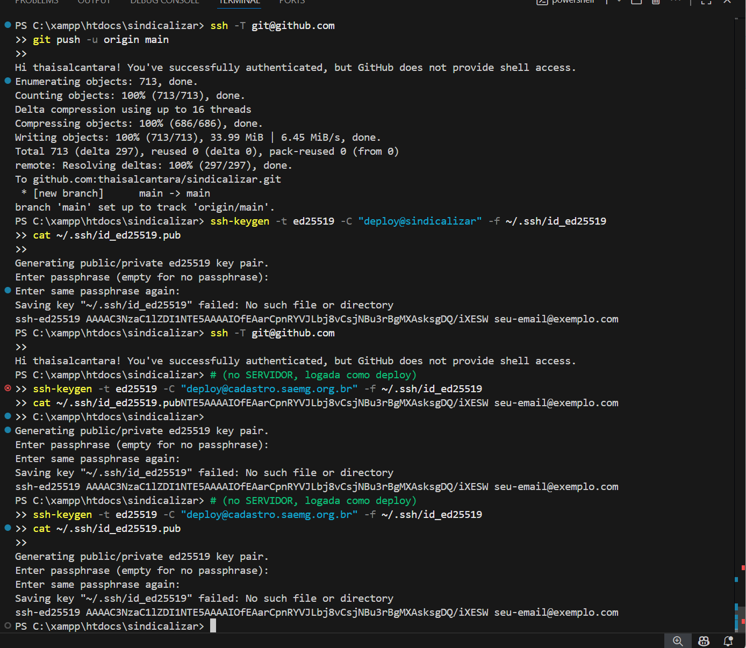Viewport: 746px width, 648px height.
Task: Open Copilot status icon in status bar
Action: 704,641
